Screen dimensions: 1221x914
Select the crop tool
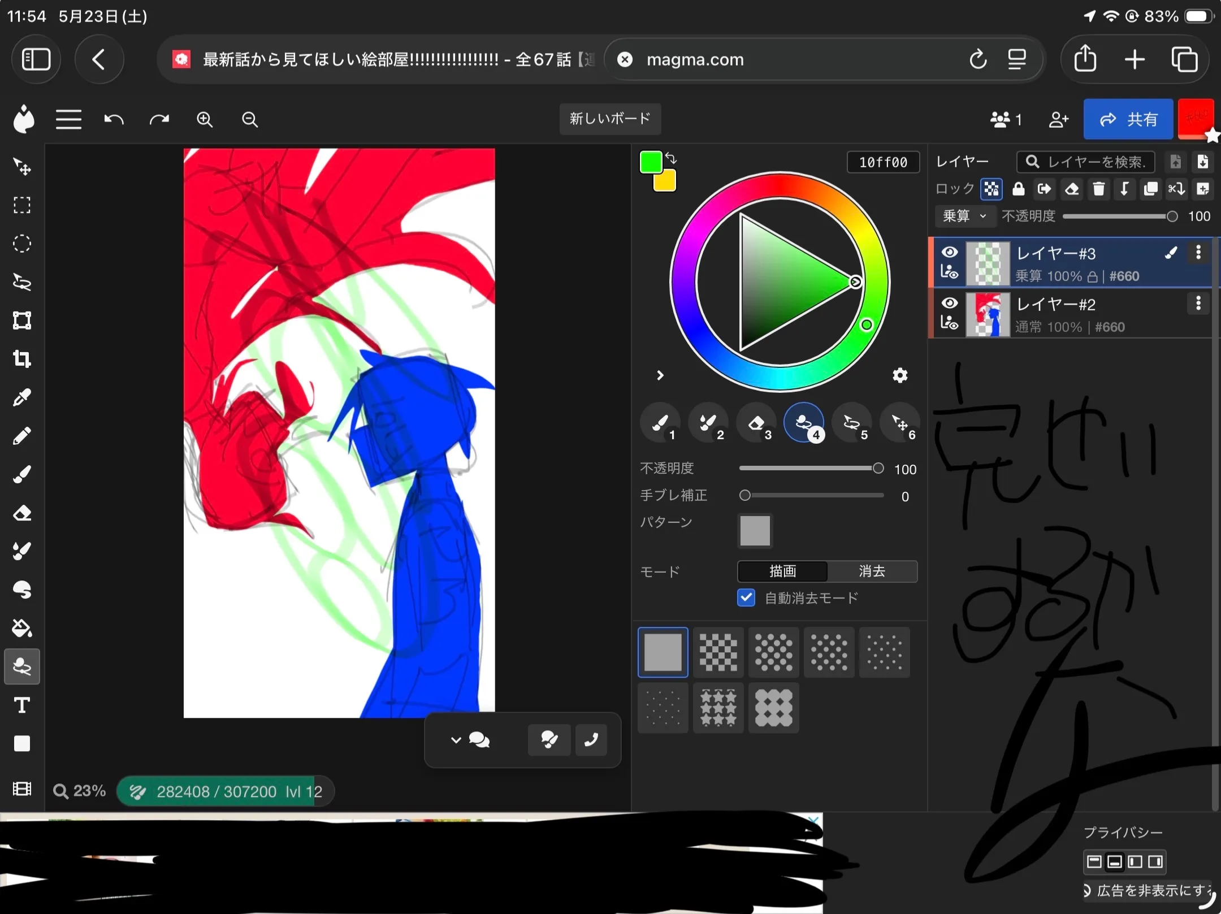[22, 359]
